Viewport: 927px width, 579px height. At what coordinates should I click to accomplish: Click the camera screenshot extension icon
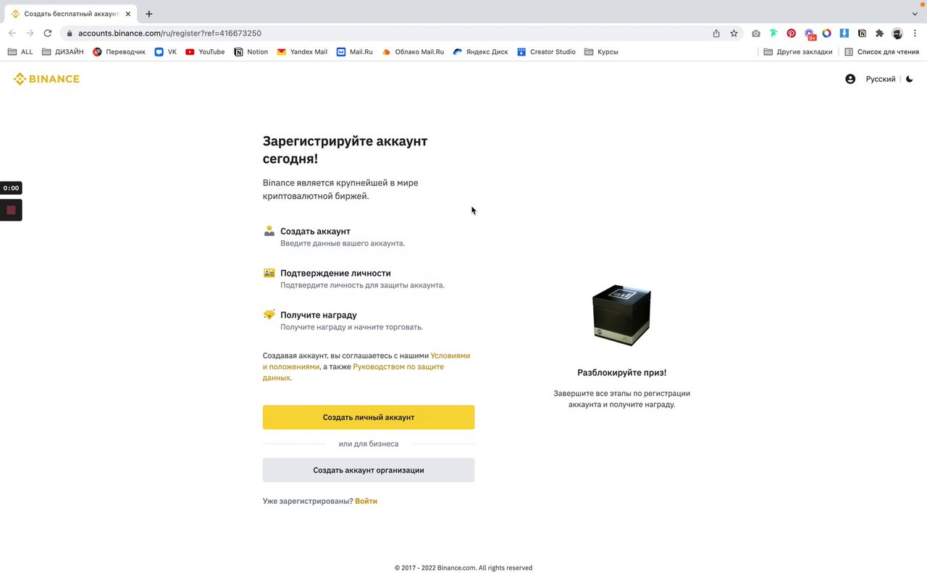pyautogui.click(x=756, y=33)
